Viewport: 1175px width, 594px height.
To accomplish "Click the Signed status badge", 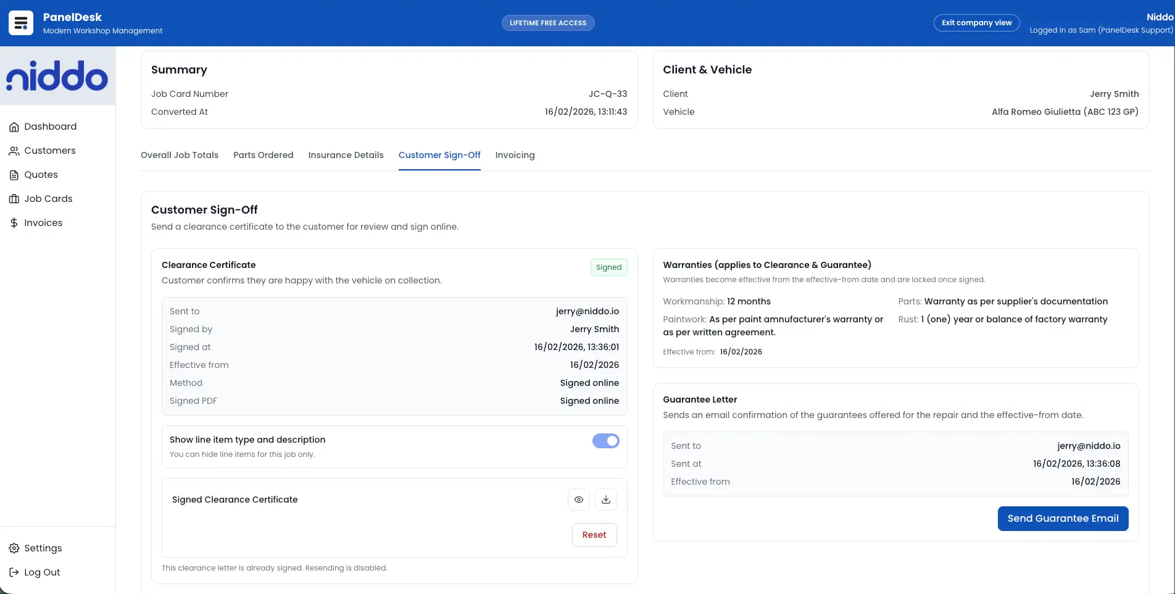I will (x=608, y=267).
